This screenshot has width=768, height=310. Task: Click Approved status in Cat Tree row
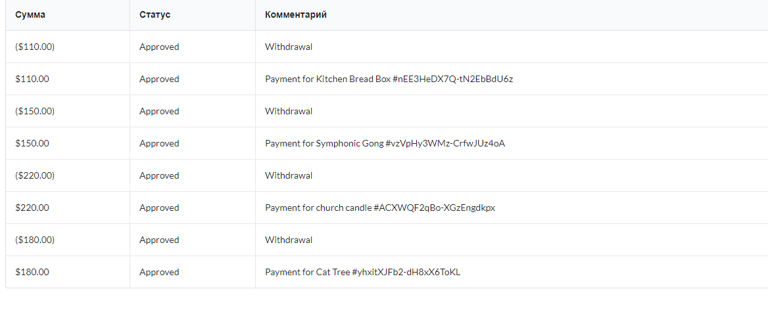click(x=159, y=273)
